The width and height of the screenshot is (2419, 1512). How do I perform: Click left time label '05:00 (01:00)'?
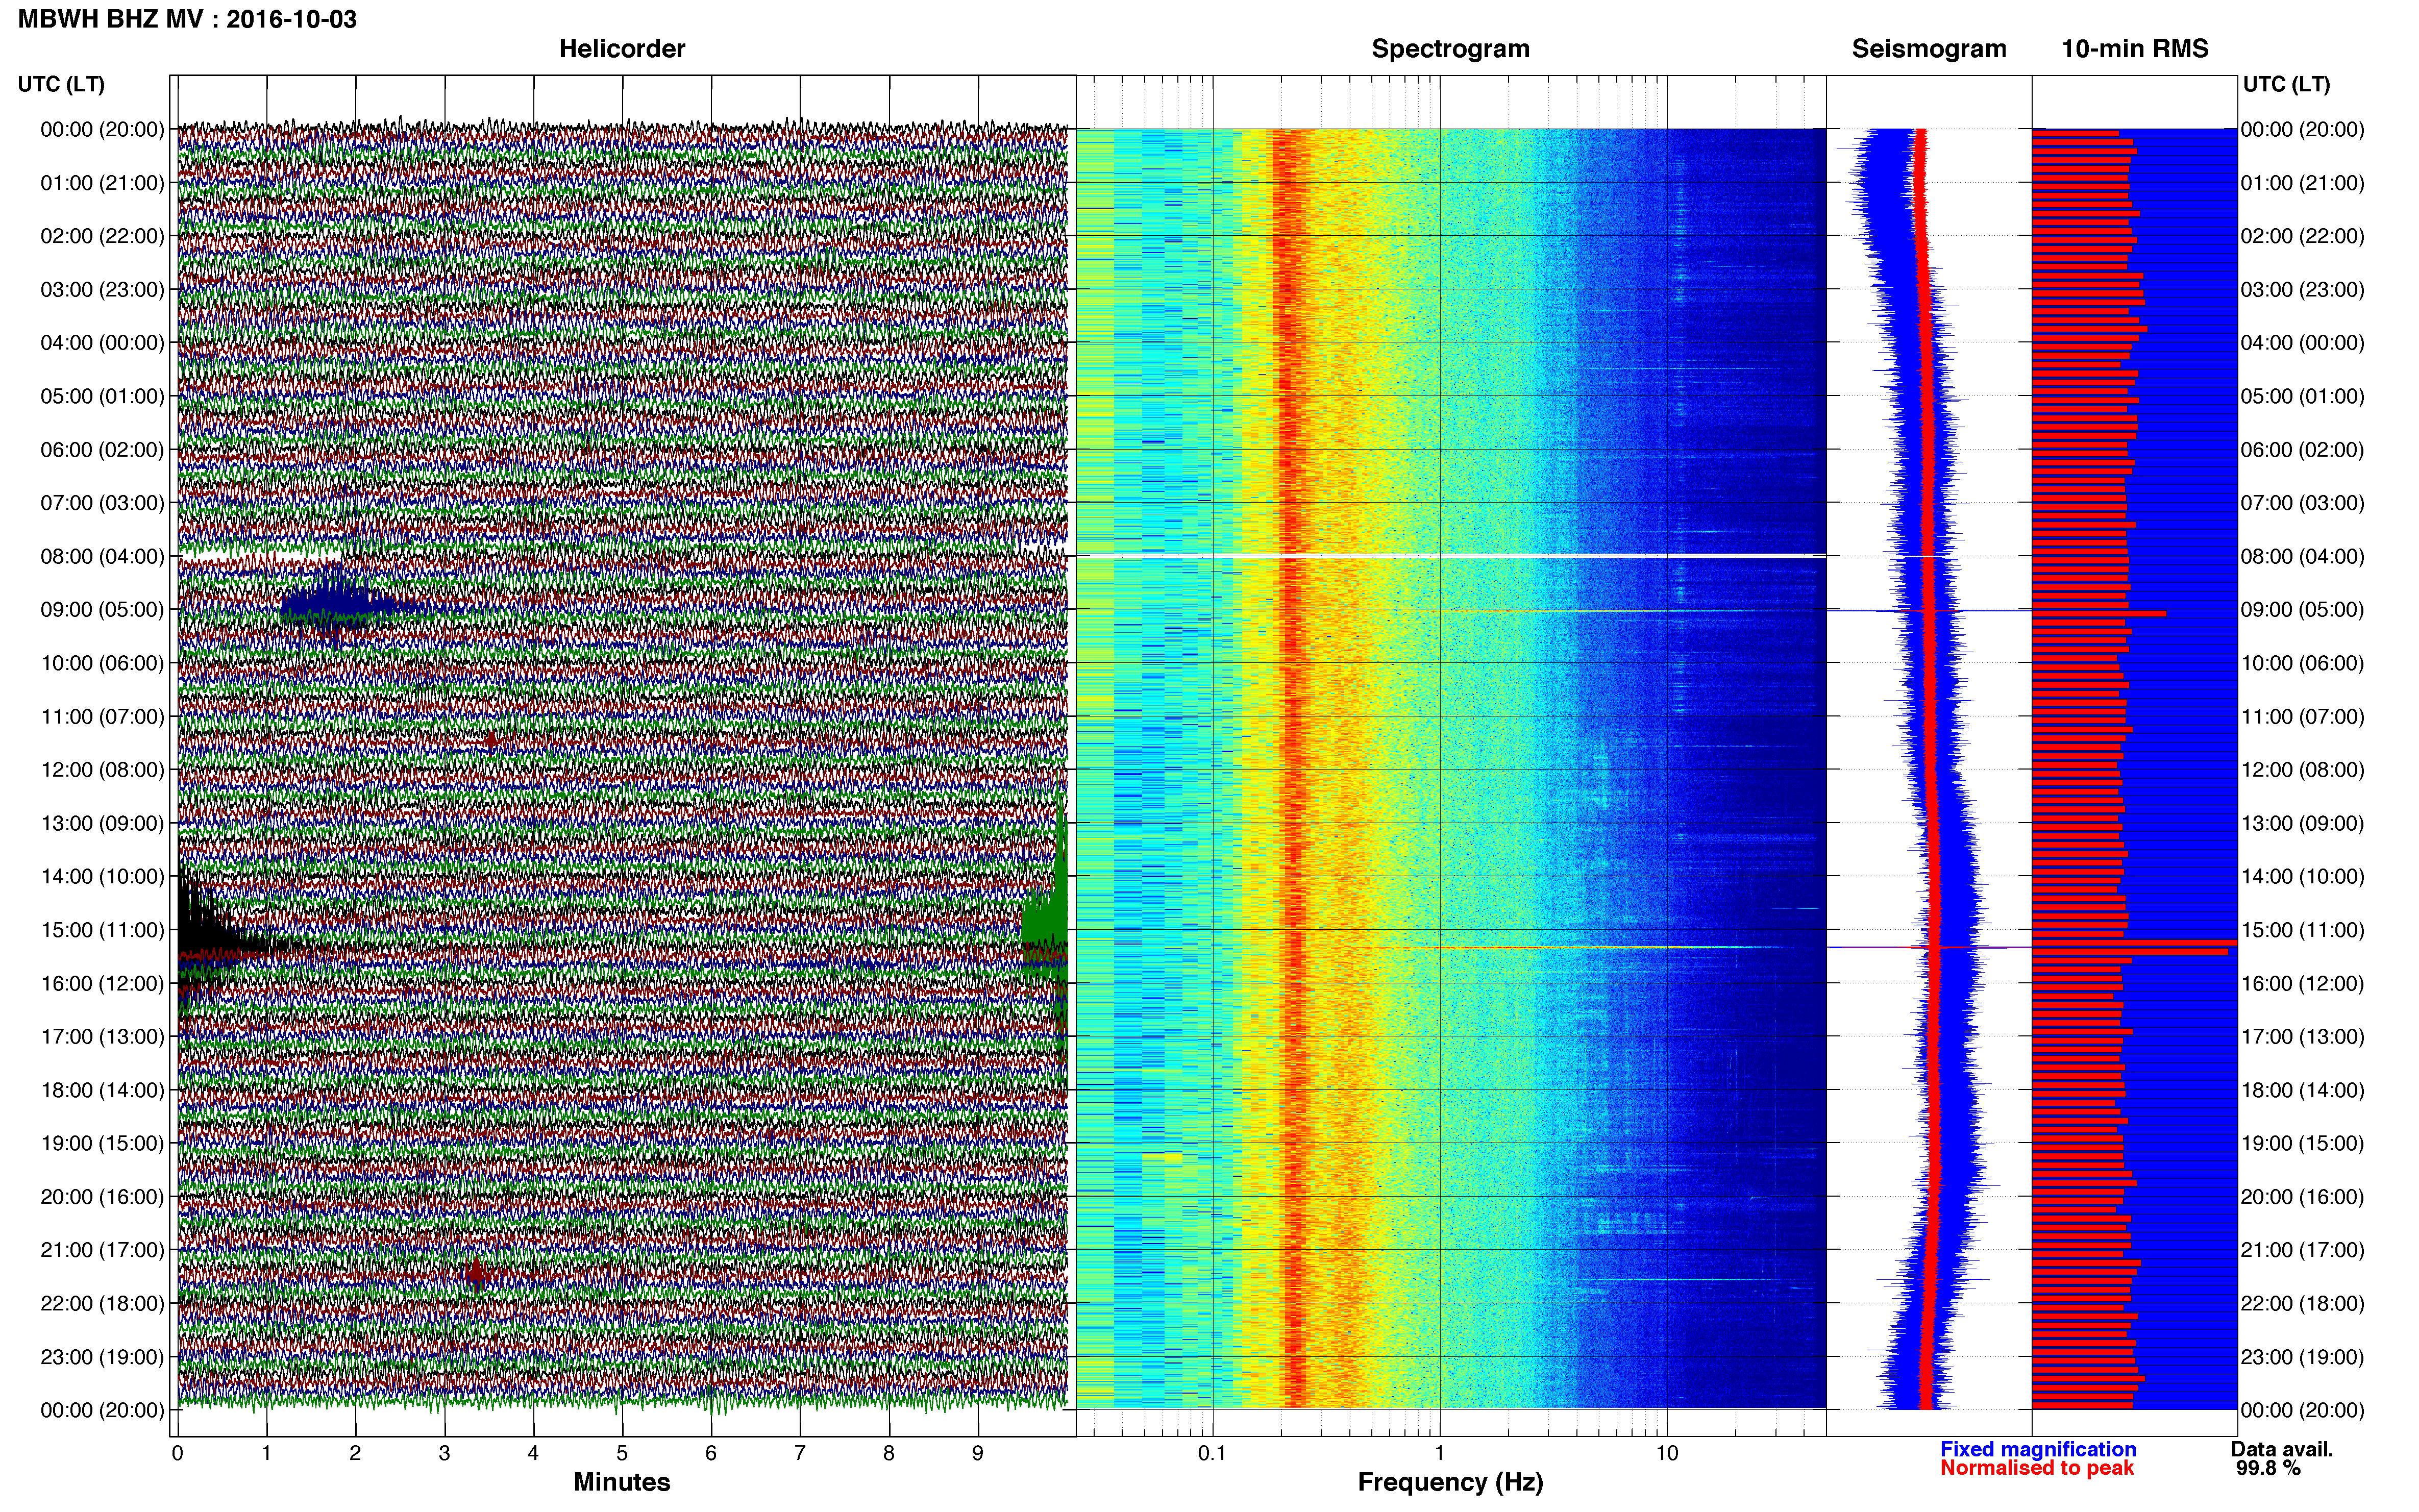tap(102, 396)
